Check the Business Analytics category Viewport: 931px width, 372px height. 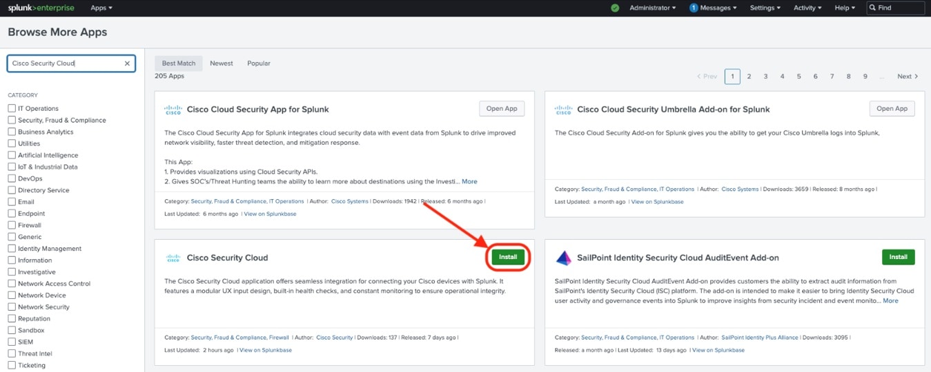pos(12,132)
